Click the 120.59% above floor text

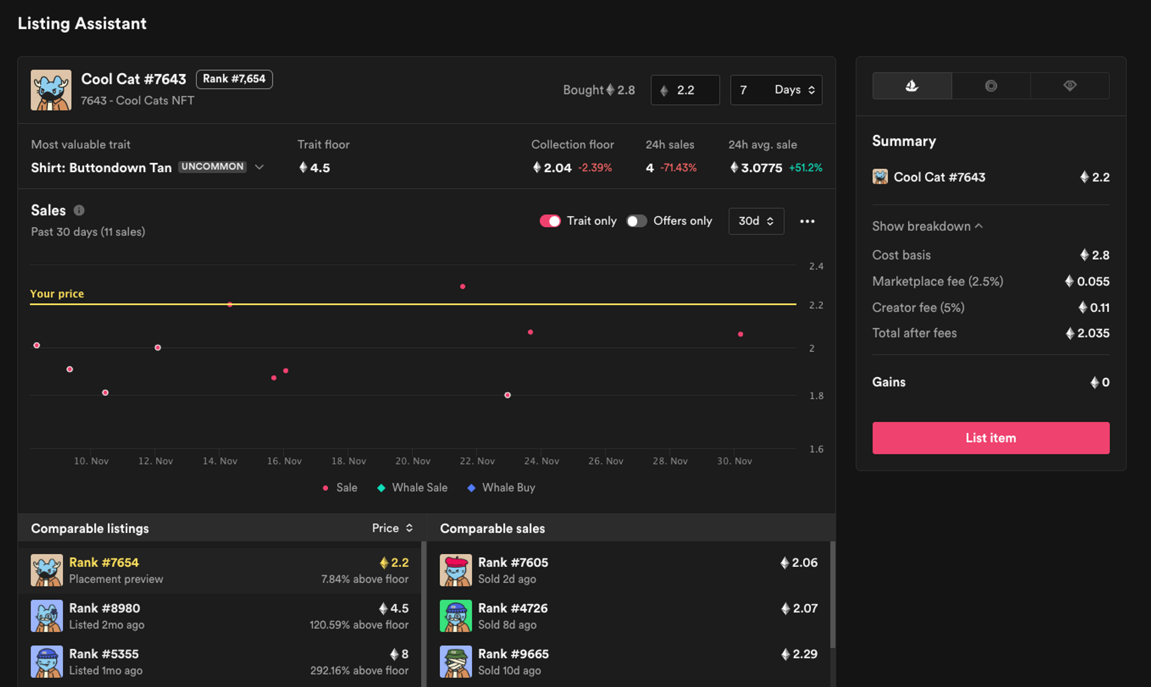[x=359, y=625]
